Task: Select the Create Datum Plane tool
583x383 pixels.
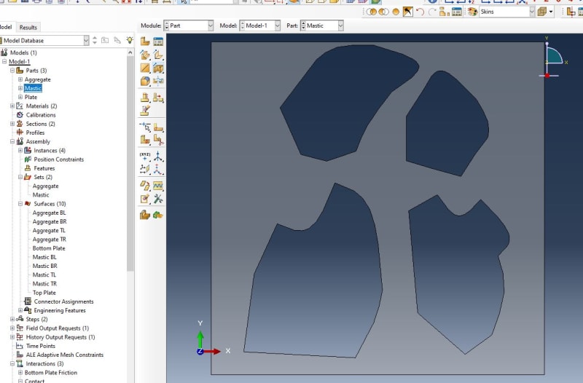Action: pyautogui.click(x=145, y=170)
